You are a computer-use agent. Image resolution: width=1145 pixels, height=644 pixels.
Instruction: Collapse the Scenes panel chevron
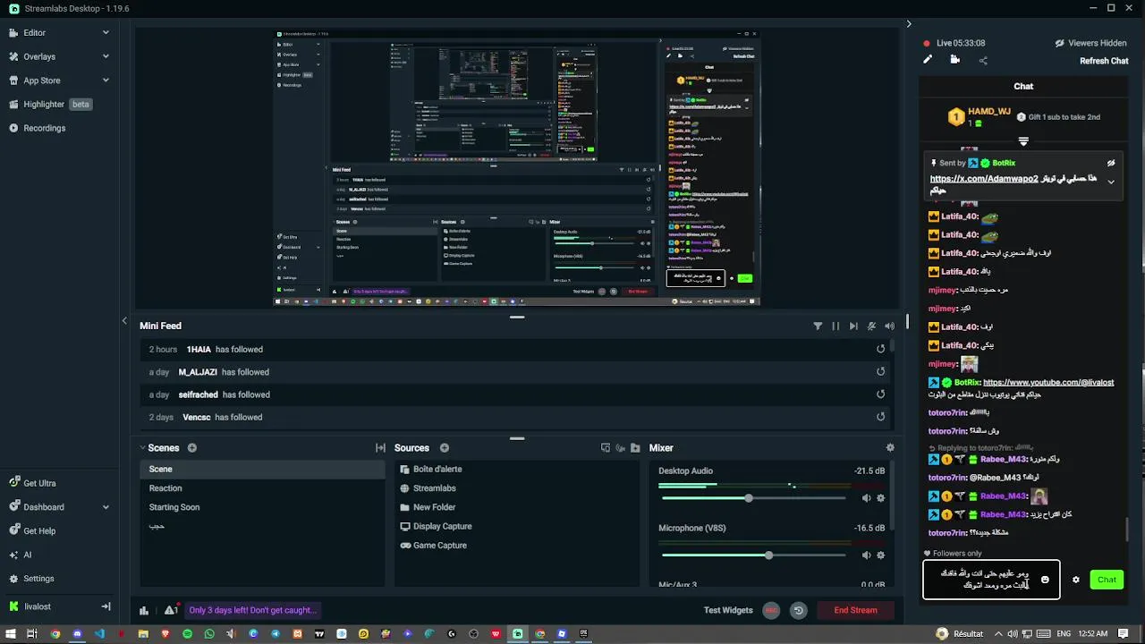pyautogui.click(x=142, y=448)
